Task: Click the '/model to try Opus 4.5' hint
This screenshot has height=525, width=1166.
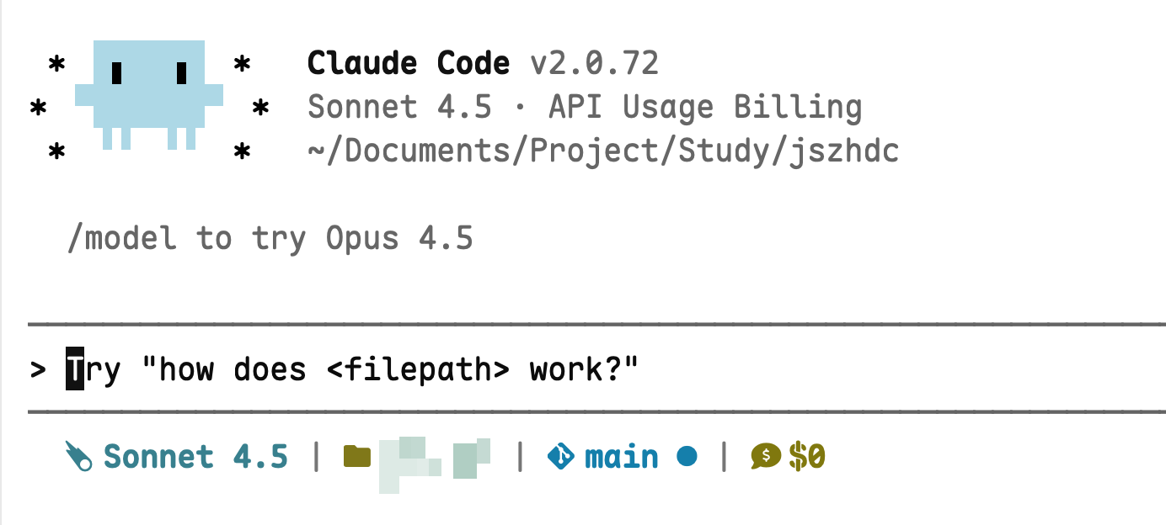Action: pyautogui.click(x=270, y=239)
